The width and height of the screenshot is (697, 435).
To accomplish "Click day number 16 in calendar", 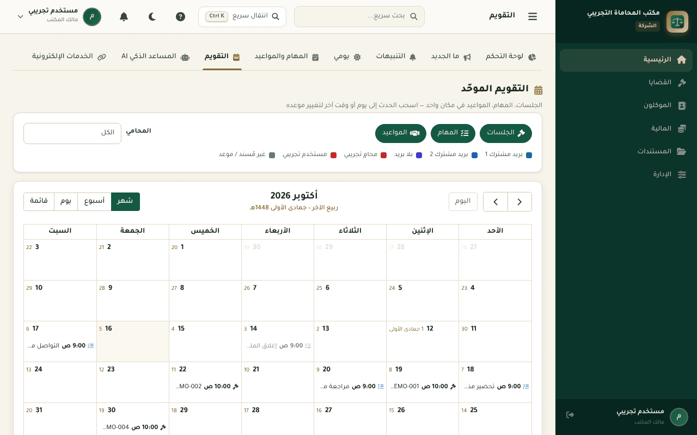I will tap(108, 329).
